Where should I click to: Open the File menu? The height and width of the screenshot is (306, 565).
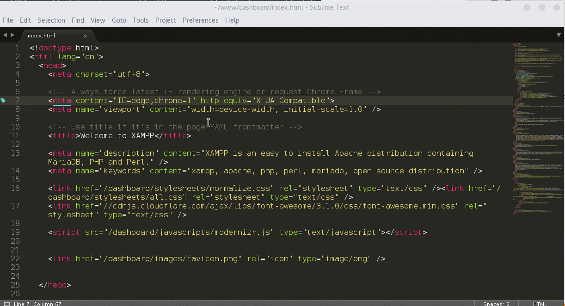pos(8,20)
